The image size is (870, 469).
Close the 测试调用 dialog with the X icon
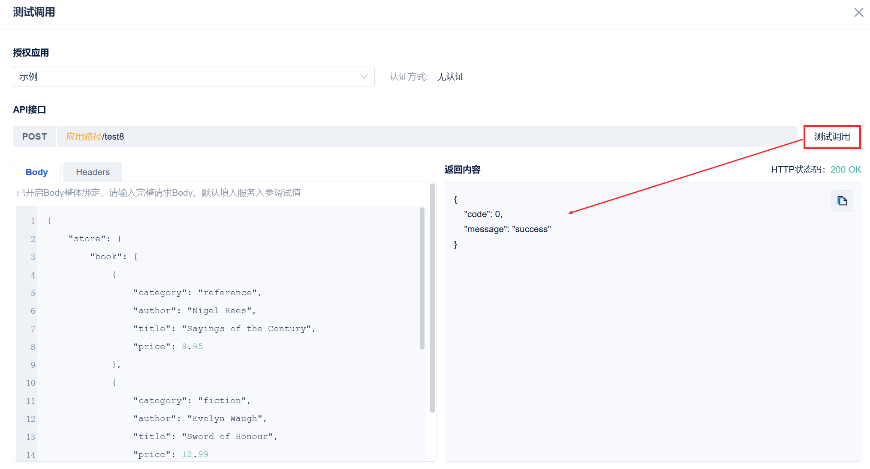pos(858,12)
